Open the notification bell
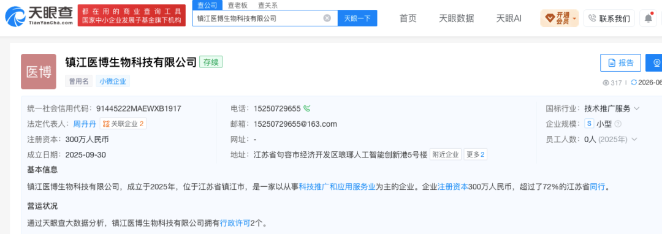Viewport: 662px width, 234px height. pyautogui.click(x=648, y=18)
